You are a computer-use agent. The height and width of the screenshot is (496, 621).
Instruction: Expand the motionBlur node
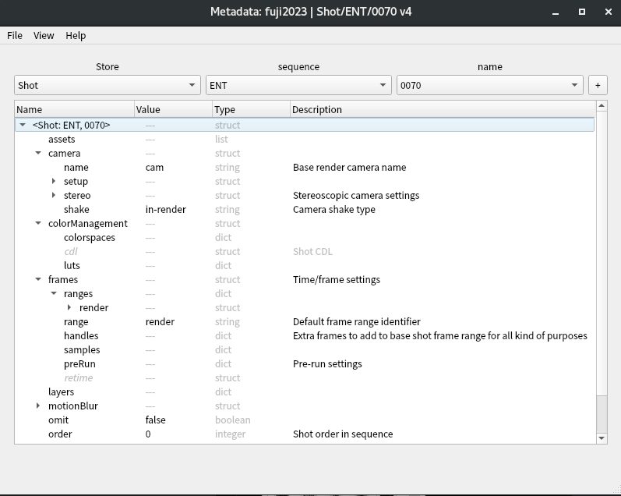(x=38, y=406)
